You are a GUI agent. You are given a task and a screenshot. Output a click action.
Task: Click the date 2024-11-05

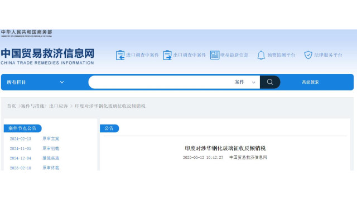pos(21,148)
